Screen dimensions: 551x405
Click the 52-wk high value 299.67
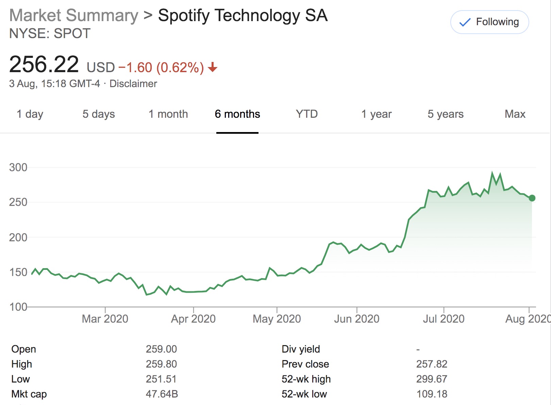432,379
